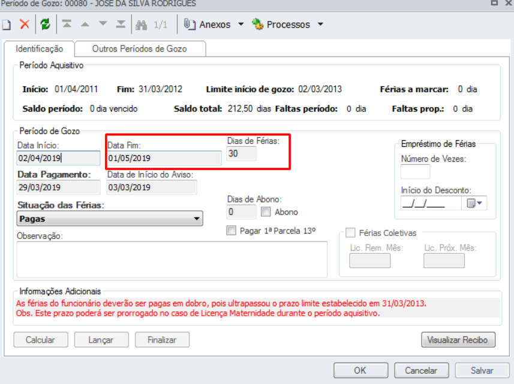Go to first record arrow icon

click(67, 24)
